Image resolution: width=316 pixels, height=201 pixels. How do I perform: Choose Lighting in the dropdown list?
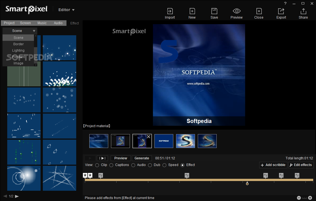pyautogui.click(x=18, y=51)
